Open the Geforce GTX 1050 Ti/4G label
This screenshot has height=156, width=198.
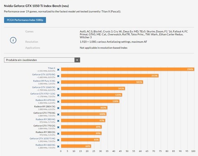coord(42,139)
